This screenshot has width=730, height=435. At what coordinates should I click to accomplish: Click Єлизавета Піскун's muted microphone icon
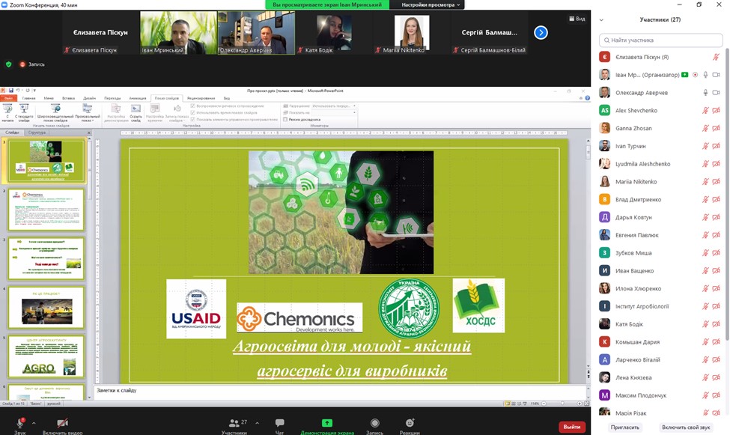[x=716, y=57]
